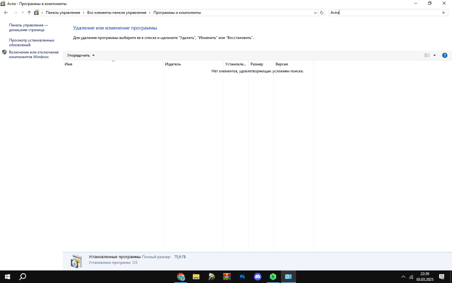
Task: Open the notification center icon
Action: pyautogui.click(x=441, y=277)
